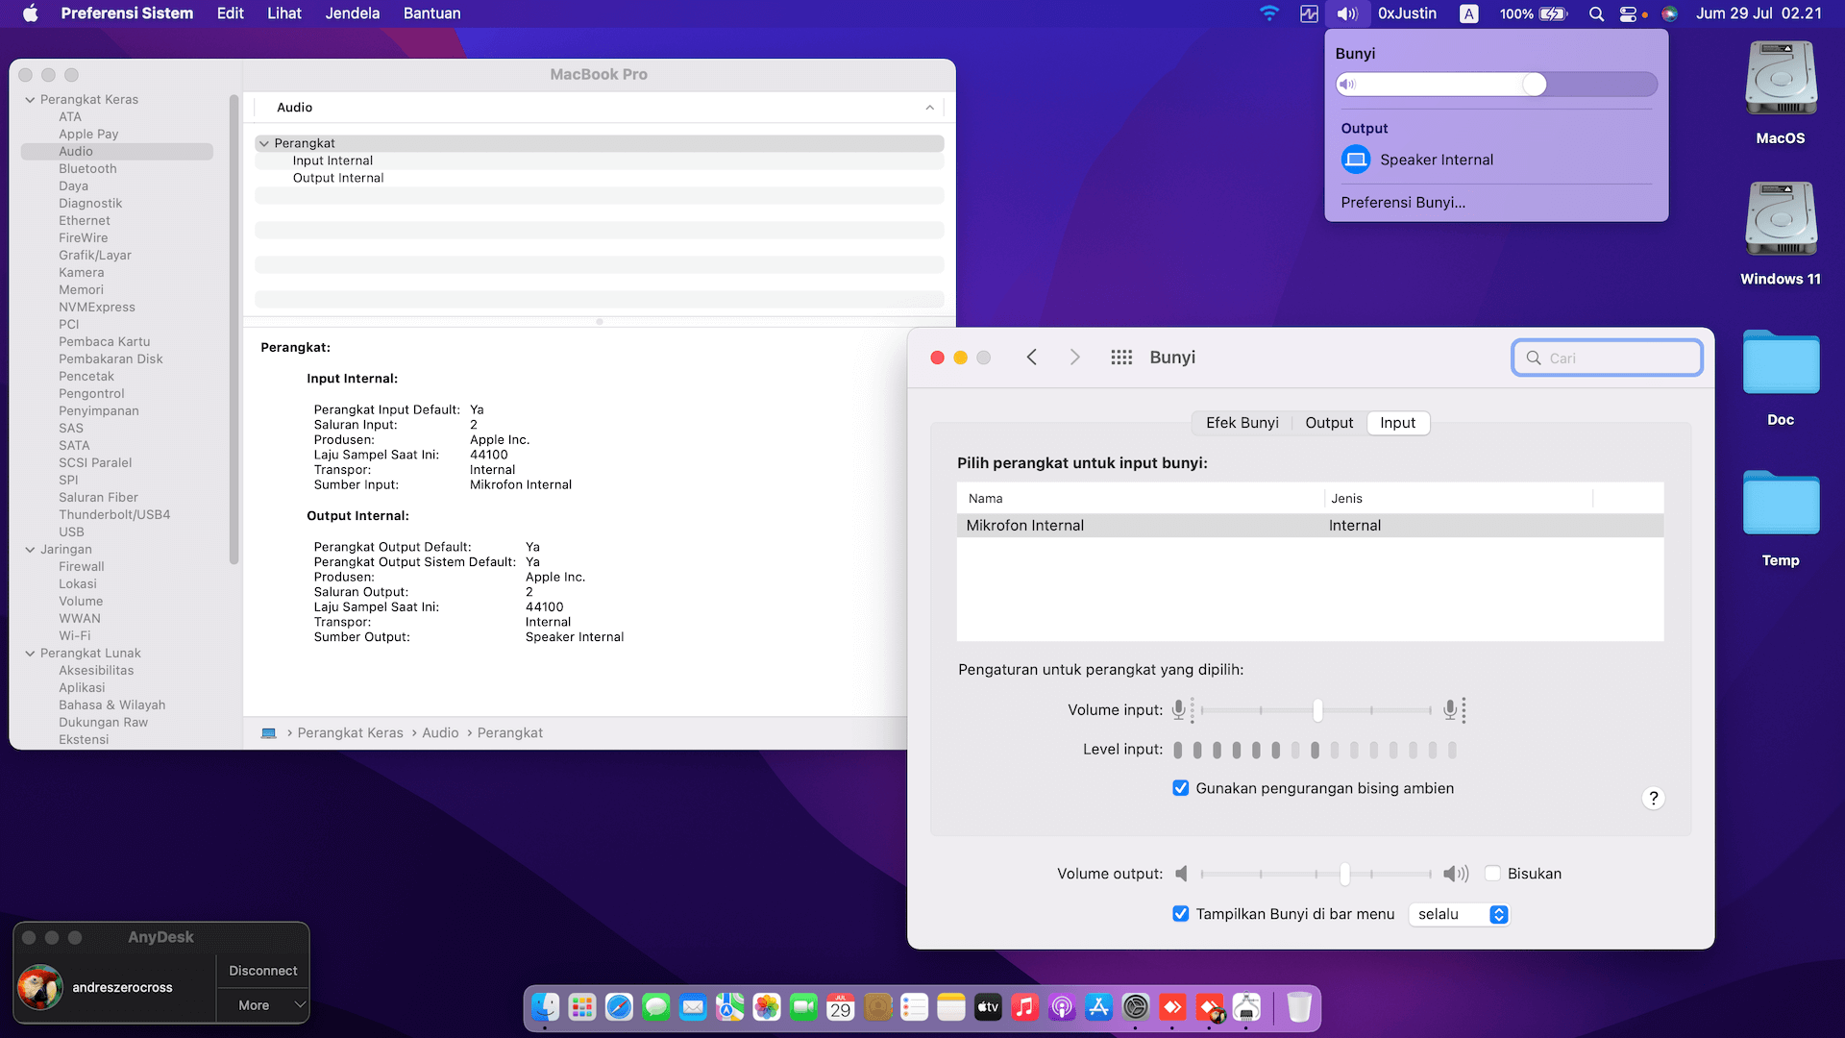Image resolution: width=1845 pixels, height=1038 pixels.
Task: Open the Lihat menu
Action: pyautogui.click(x=284, y=13)
